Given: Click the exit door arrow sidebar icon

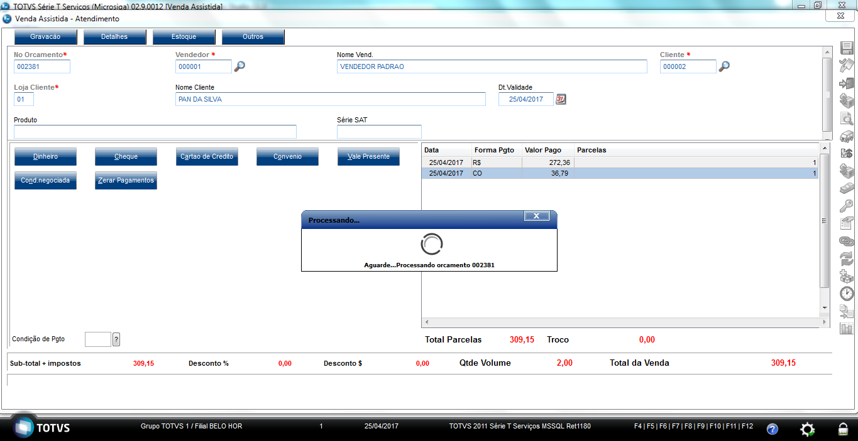Looking at the screenshot, I should pos(847,83).
